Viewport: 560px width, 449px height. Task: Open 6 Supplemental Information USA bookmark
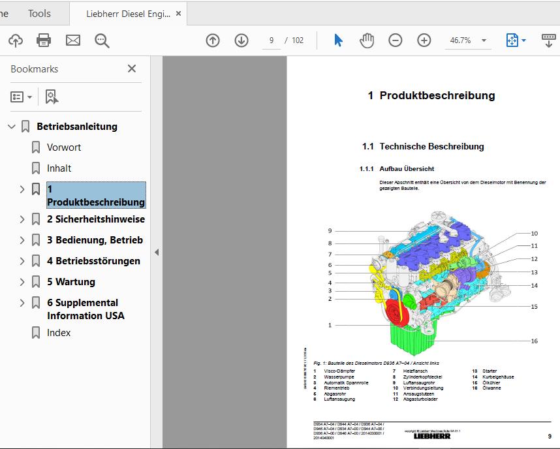86,309
